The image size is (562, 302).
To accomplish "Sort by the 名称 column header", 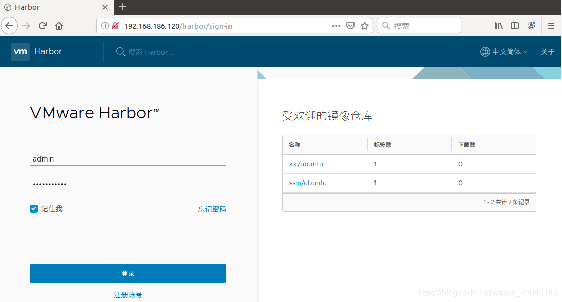I will (295, 145).
